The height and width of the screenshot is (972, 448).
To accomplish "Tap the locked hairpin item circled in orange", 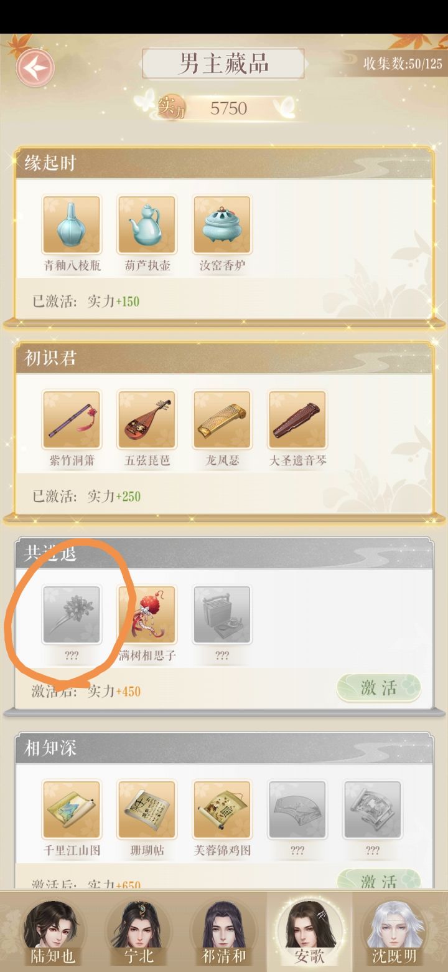I will 72,614.
